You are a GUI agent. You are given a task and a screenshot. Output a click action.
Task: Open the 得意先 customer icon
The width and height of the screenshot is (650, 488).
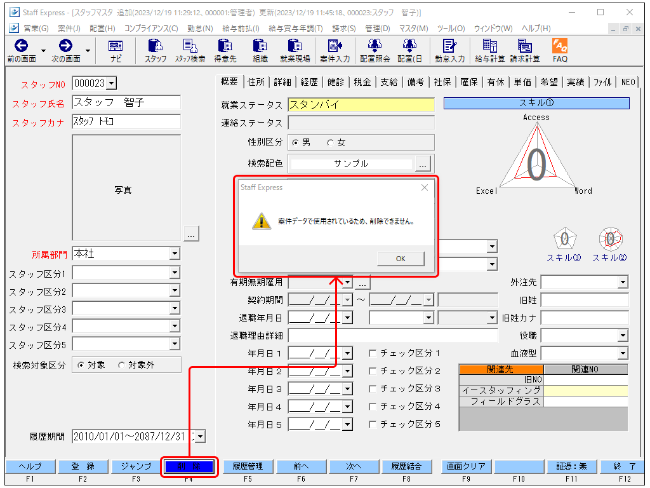[225, 51]
